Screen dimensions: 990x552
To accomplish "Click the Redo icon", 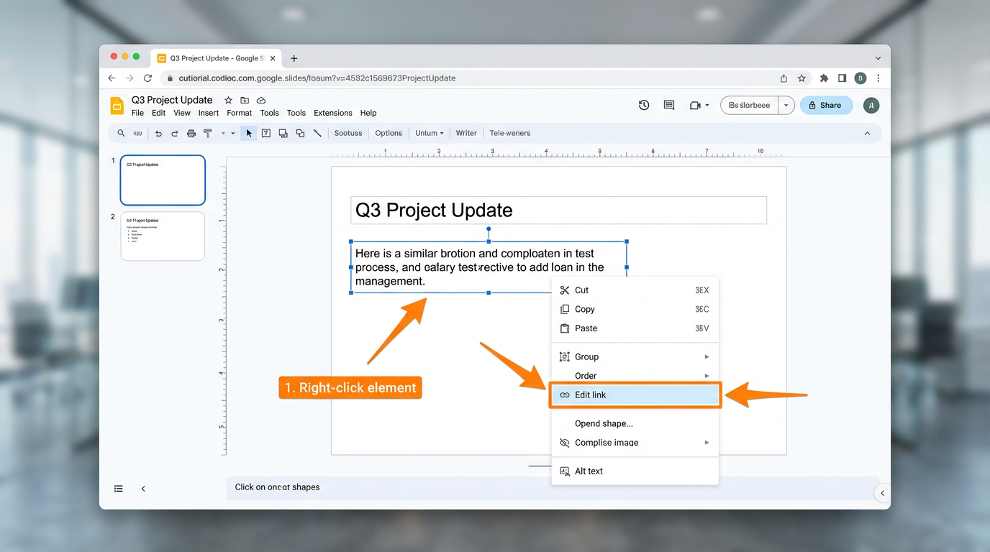I will 174,133.
